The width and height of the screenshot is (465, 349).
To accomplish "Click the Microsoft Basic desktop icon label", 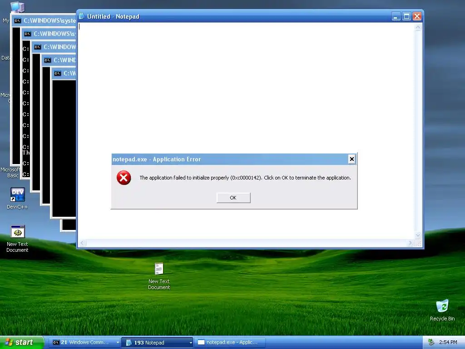I will point(10,172).
